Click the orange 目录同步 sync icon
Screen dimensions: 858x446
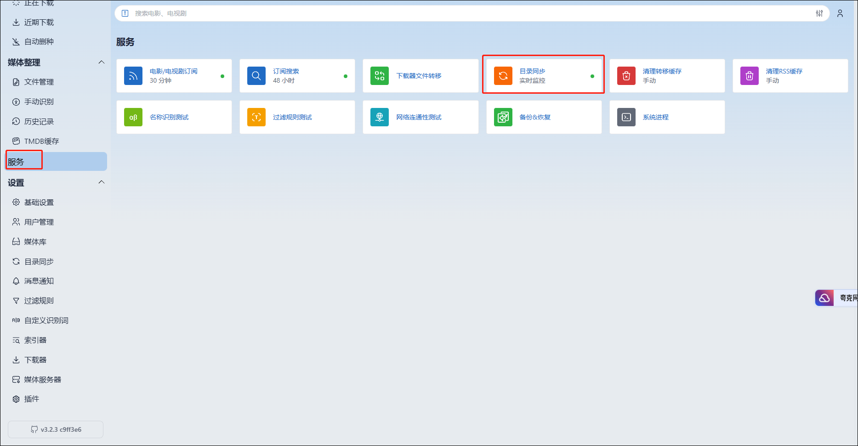(x=503, y=76)
